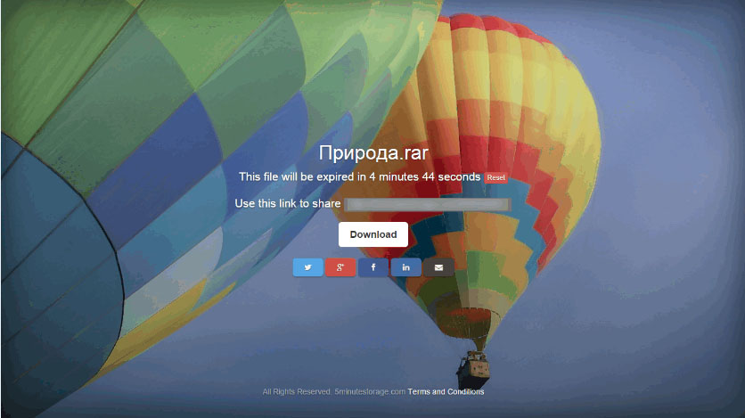Click the 5minutestorage.com footer text
Image resolution: width=745 pixels, height=418 pixels.
click(370, 392)
